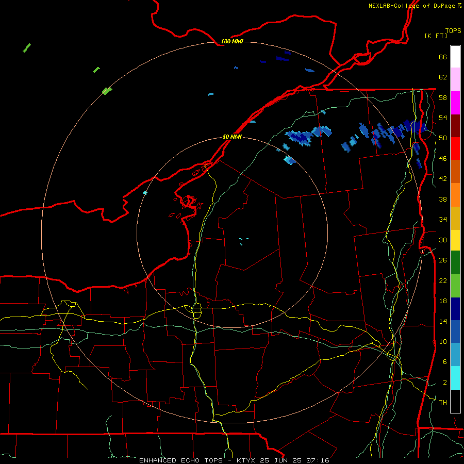Screen dimensions: 464x464
Task: Click the legend value "2"
Action: [445, 383]
